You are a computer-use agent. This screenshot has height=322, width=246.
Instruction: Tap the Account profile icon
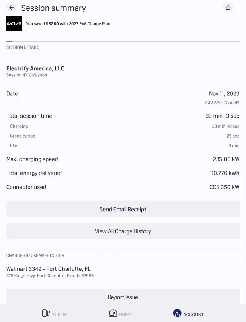(x=177, y=313)
